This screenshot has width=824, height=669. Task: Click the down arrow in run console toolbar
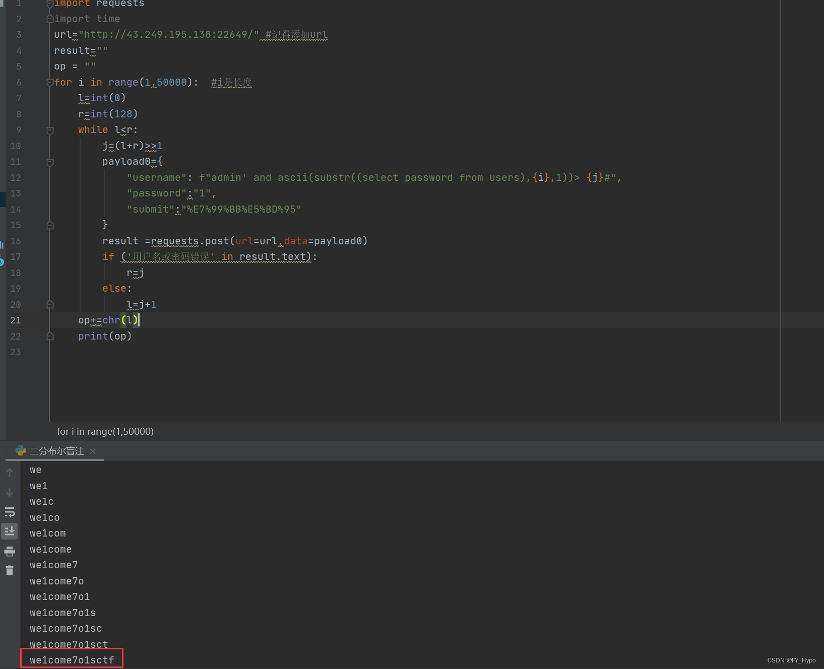10,492
